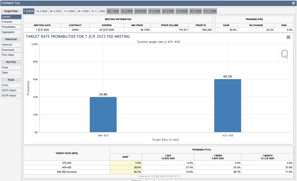The height and width of the screenshot is (181, 297).
Task: Switch to the 30 七月25 meeting tab
Action: pos(55,11)
